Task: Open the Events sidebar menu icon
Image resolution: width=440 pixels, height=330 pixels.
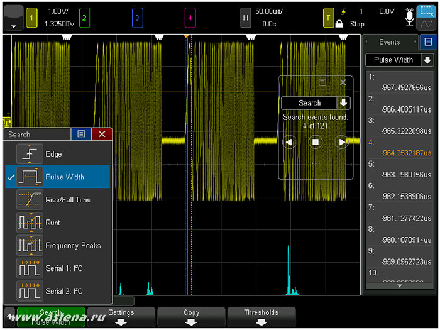Action: (428, 42)
